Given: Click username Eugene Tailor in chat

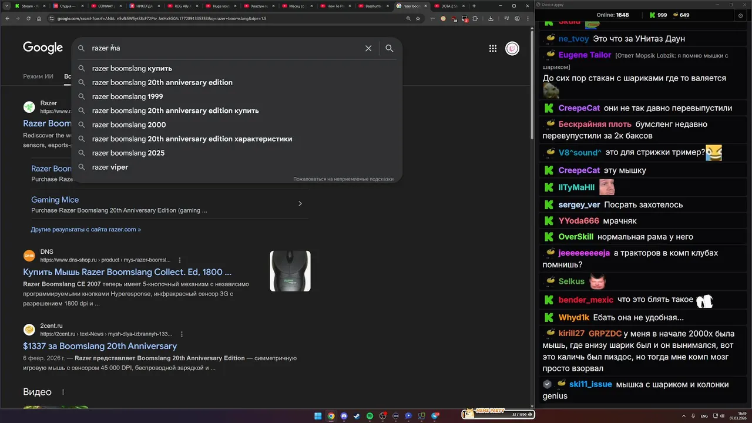Looking at the screenshot, I should tap(585, 55).
